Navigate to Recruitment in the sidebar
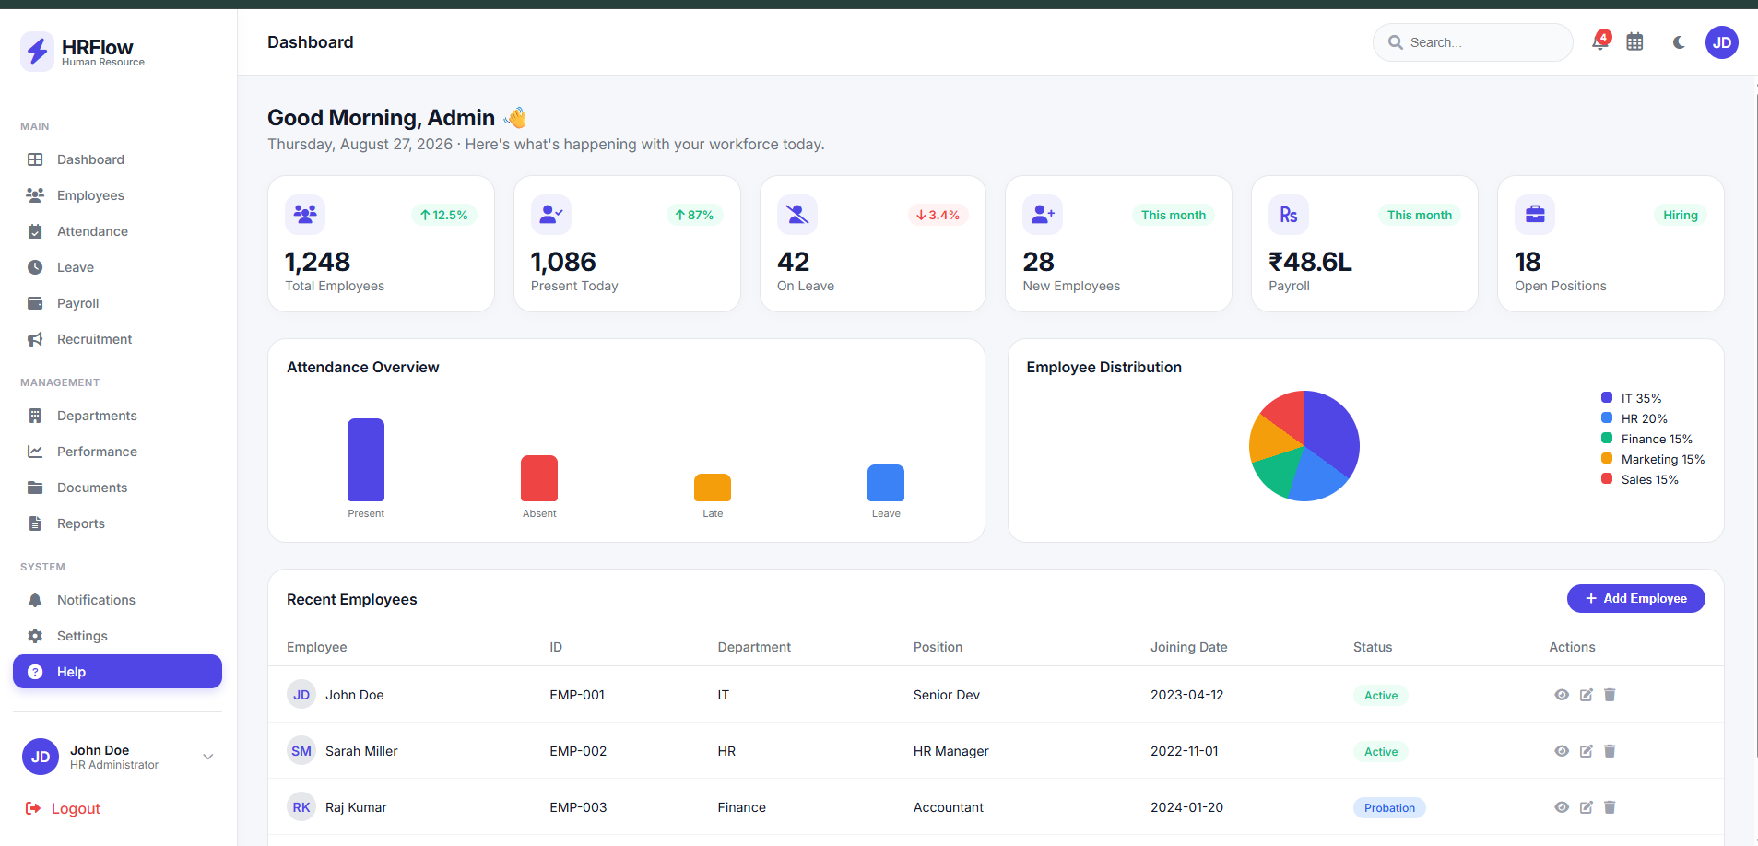Viewport: 1758px width, 846px height. pos(117,339)
